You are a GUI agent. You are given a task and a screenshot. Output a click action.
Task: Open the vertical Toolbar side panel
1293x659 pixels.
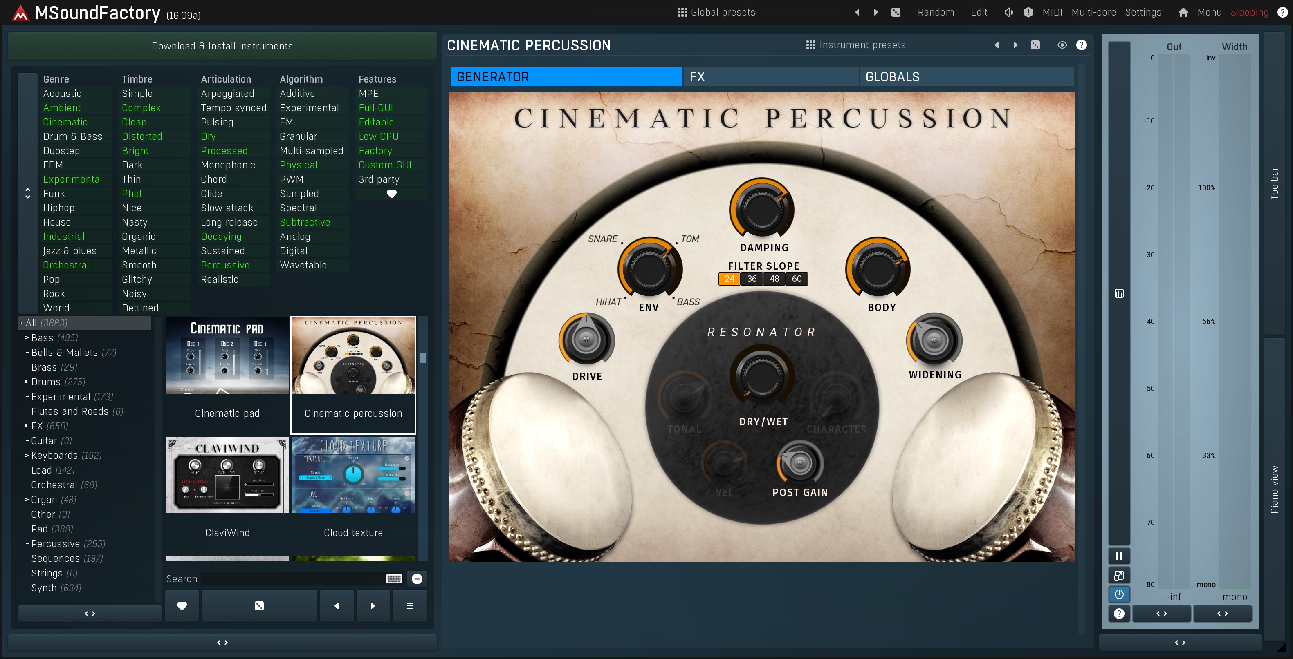[x=1274, y=183]
